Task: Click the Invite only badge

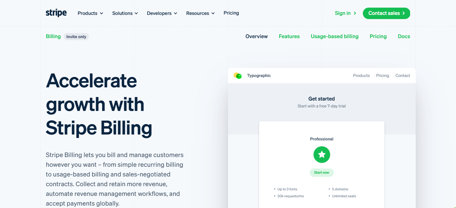Action: pos(76,37)
